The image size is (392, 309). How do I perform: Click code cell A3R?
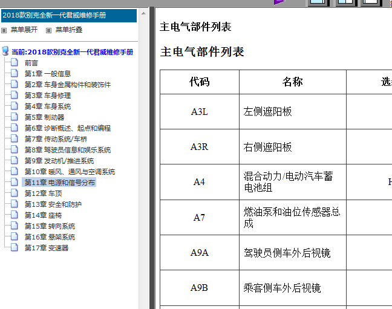200,147
